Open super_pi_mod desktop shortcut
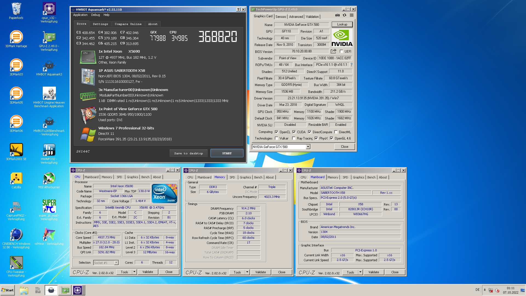This screenshot has height=296, width=526. pos(49,210)
